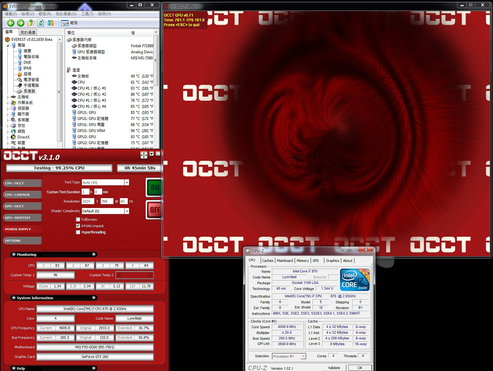Open OPTIONS in OCCT sidebar
This screenshot has width=493, height=371.
point(22,241)
